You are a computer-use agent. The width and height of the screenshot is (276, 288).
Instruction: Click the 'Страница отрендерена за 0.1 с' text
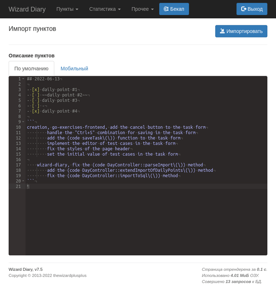pyautogui.click(x=235, y=269)
